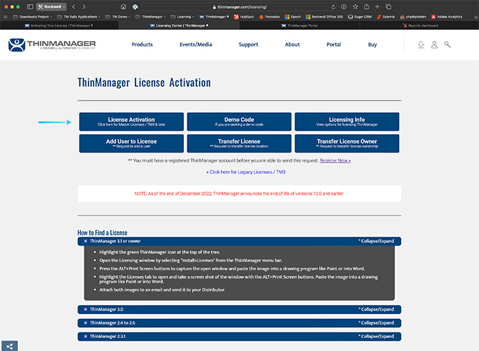479x351 pixels.
Task: Open the Buy menu
Action: tap(372, 44)
